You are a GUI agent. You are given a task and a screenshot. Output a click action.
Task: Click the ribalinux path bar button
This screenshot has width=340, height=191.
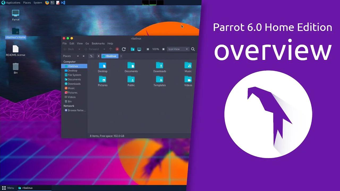(x=110, y=56)
